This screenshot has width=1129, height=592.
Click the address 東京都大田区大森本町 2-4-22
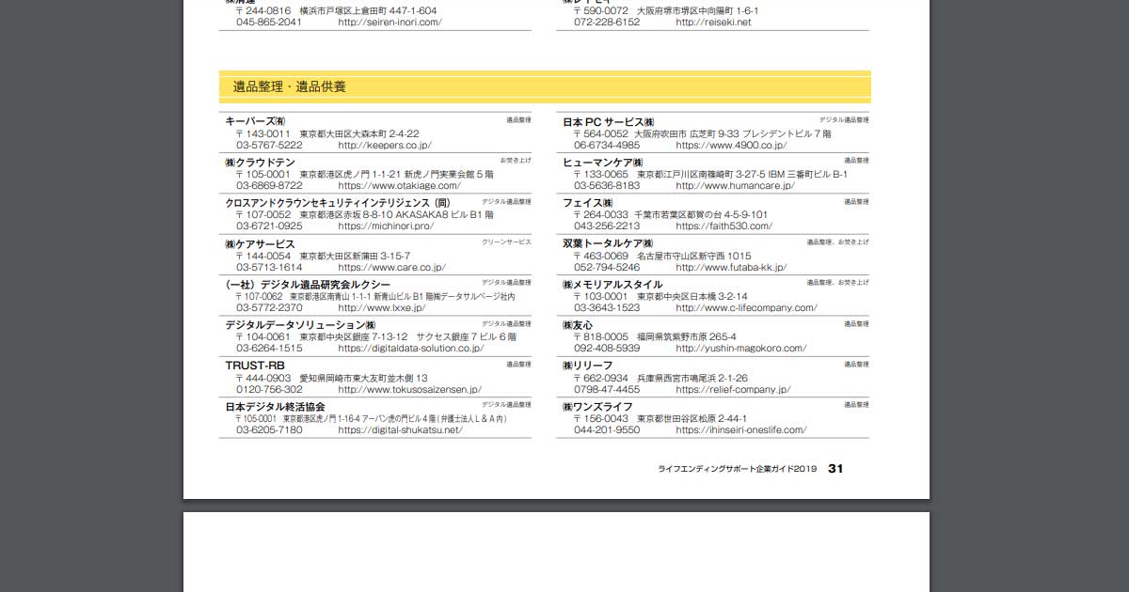point(359,134)
